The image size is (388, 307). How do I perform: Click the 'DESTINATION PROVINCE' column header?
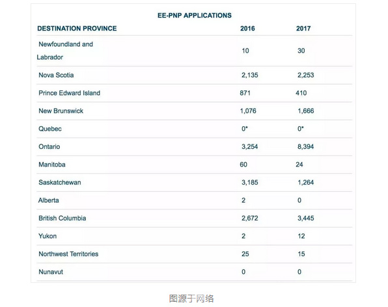77,29
